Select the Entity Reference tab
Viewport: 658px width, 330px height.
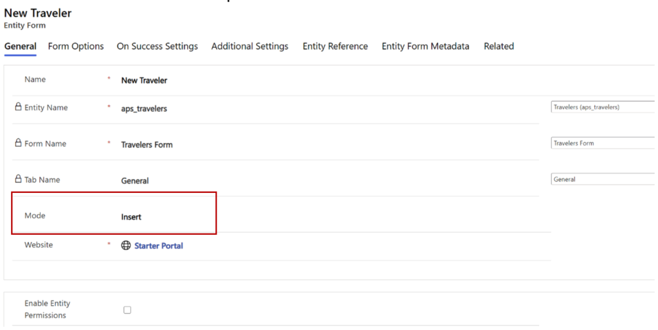point(335,46)
